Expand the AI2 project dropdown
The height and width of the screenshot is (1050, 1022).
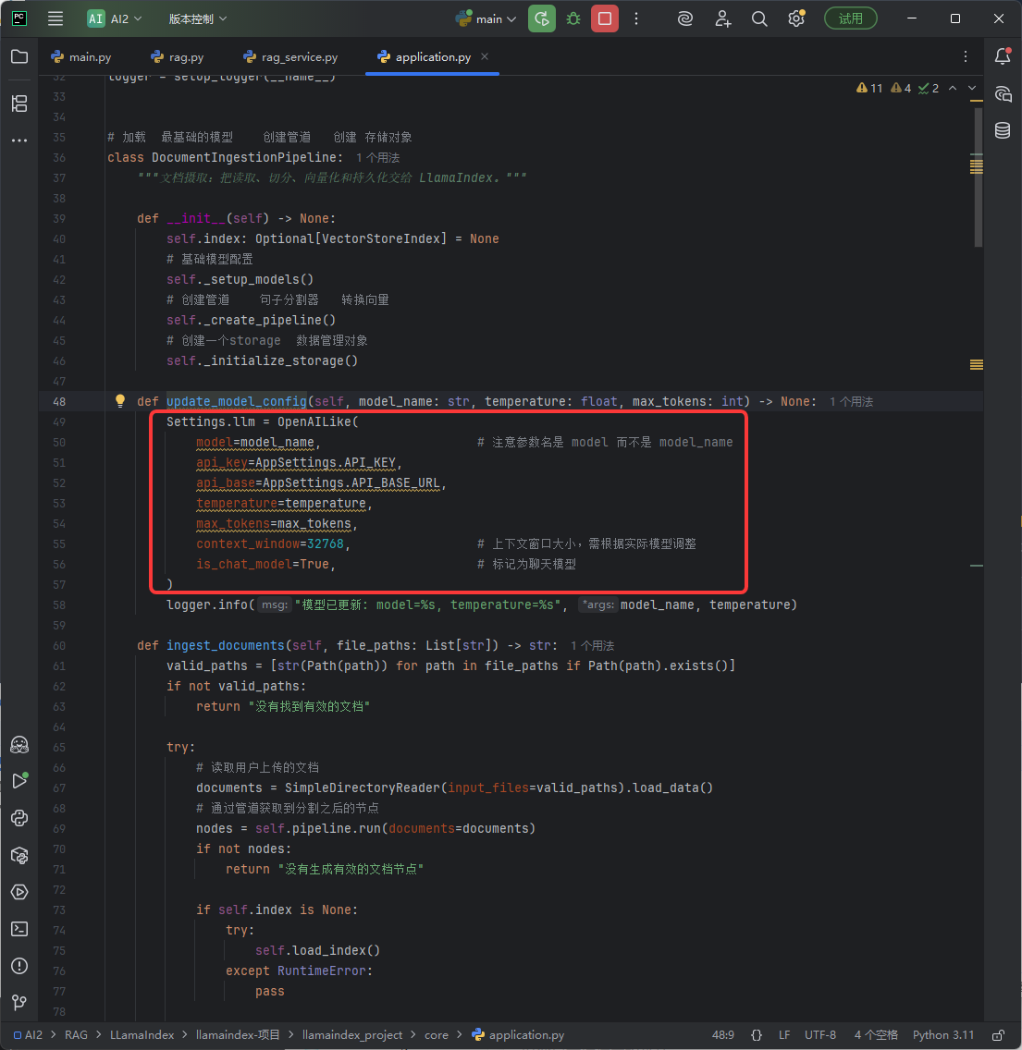(115, 18)
